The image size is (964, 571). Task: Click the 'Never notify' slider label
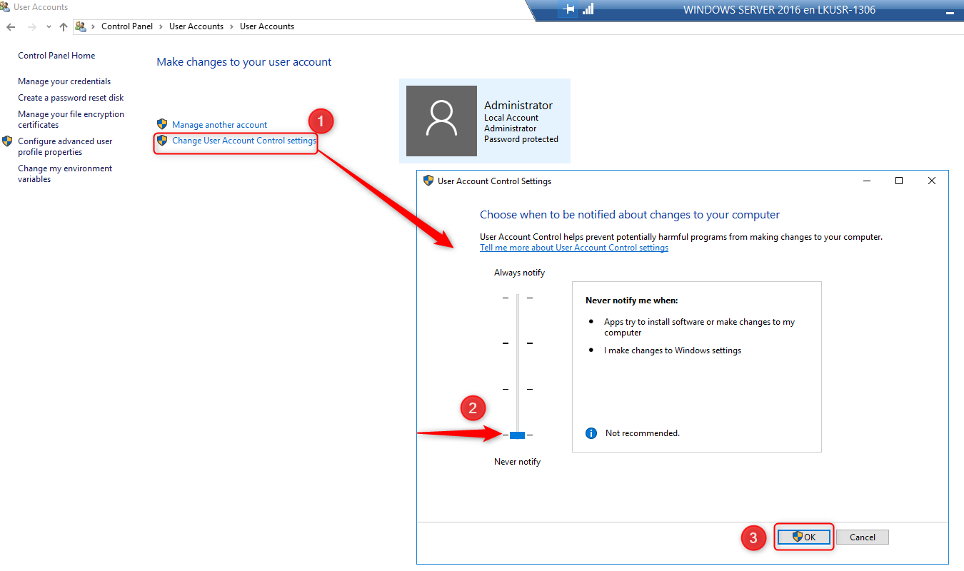pos(517,462)
